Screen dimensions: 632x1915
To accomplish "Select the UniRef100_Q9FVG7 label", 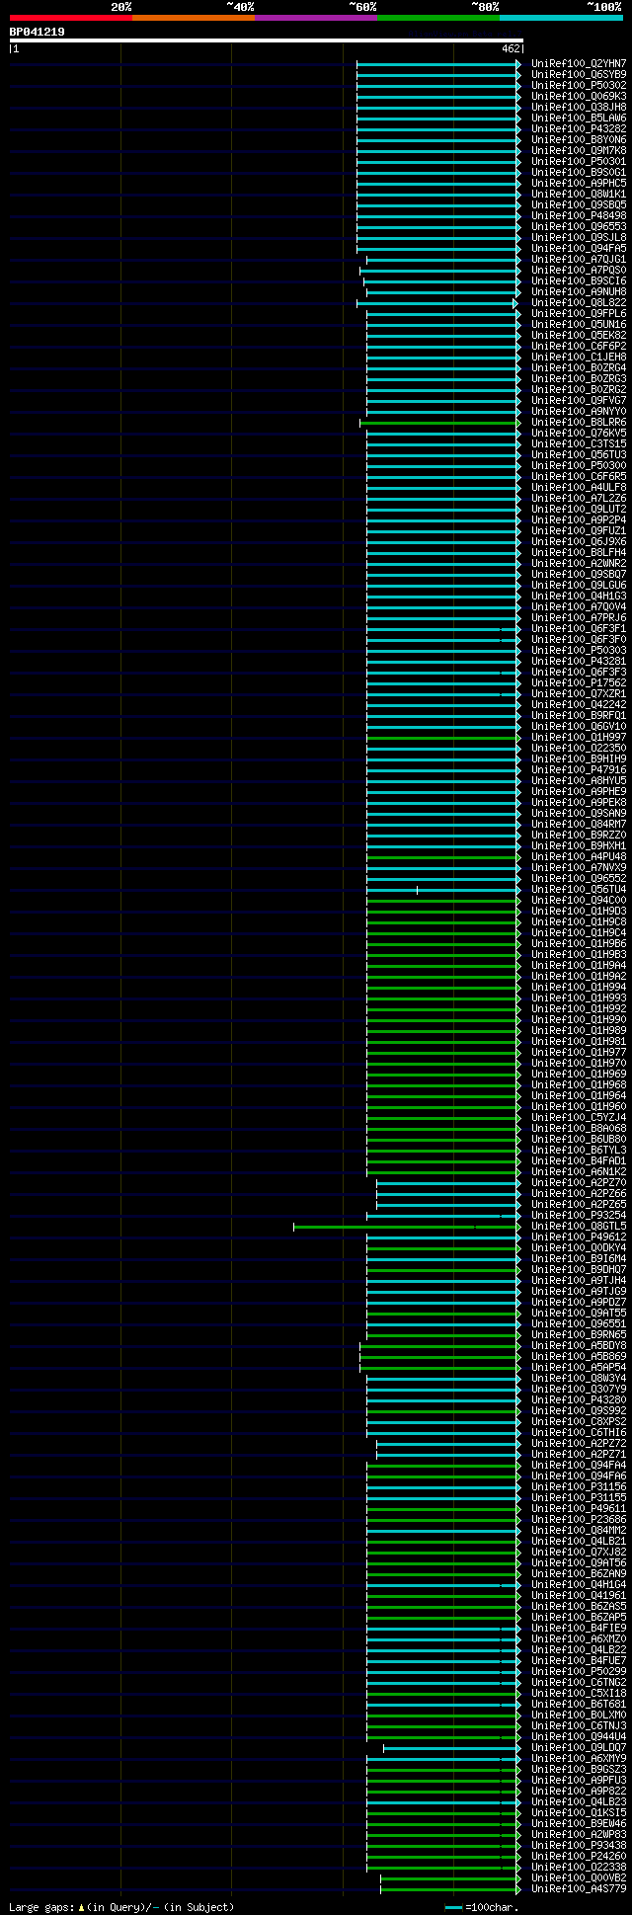I will pos(579,400).
